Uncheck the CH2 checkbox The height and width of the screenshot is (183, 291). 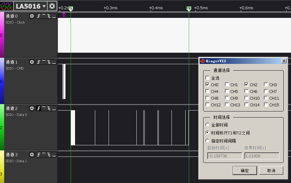pos(246,85)
